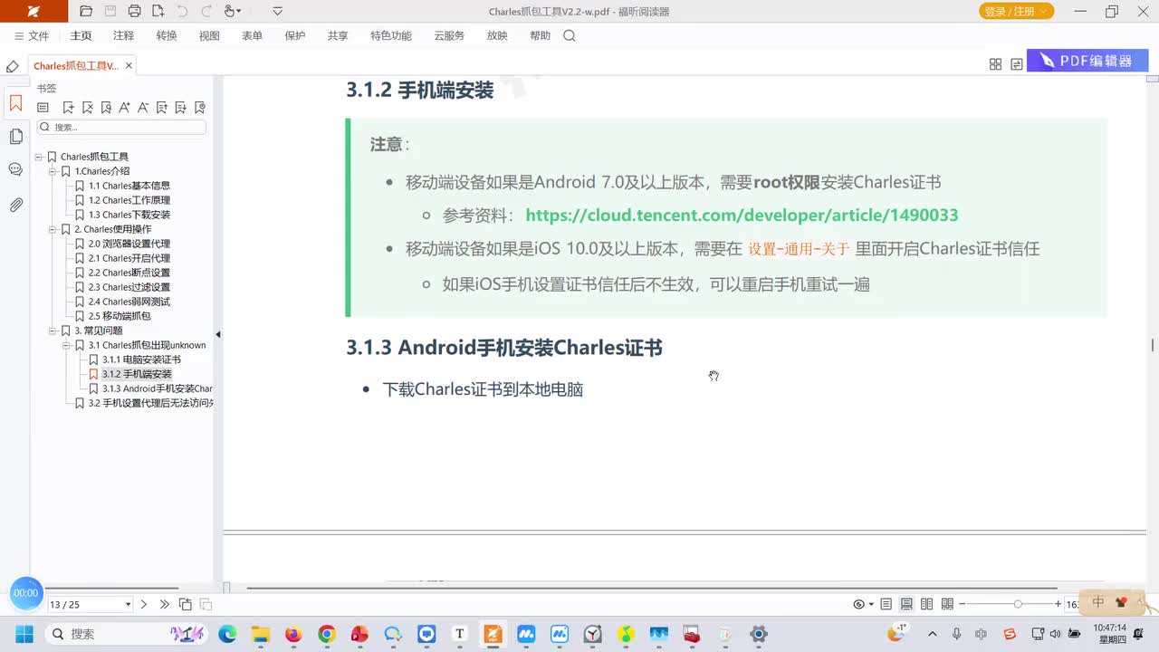Select bookmark 3.1.1 电脑安装证书
The width and height of the screenshot is (1159, 652).
[x=141, y=360]
